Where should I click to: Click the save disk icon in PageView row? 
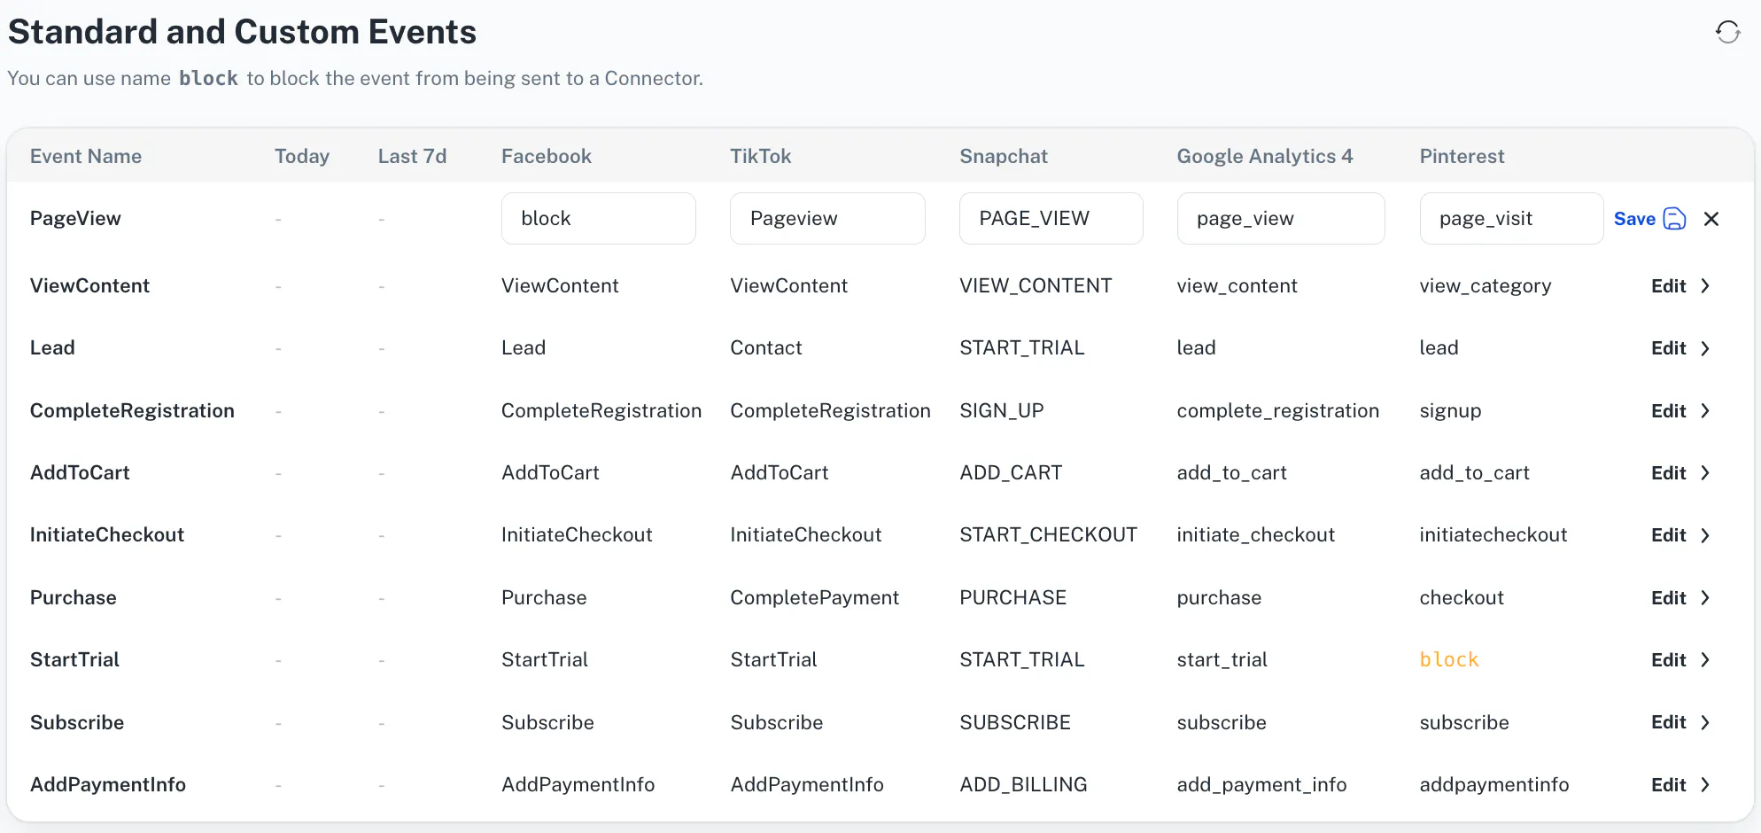(1674, 219)
